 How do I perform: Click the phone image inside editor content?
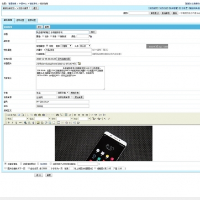(103, 143)
